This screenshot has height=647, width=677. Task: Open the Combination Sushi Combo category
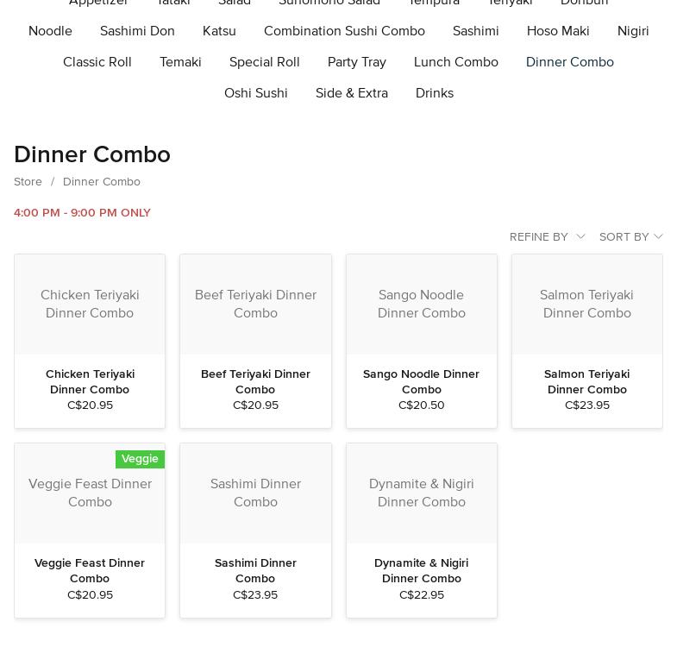(x=344, y=31)
